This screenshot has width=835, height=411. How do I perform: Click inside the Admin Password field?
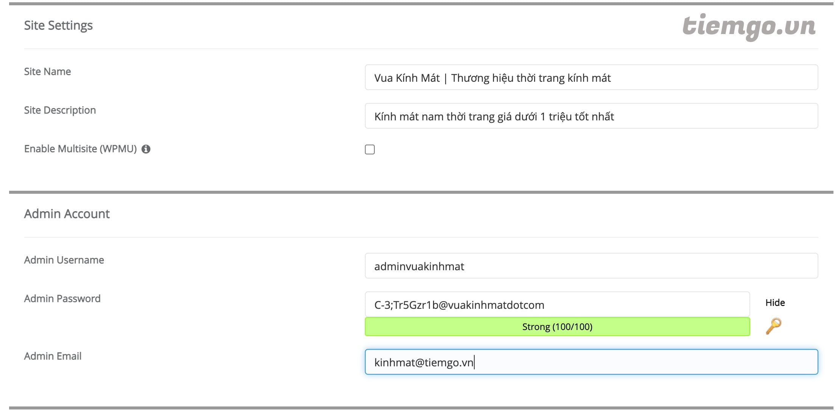pos(557,305)
